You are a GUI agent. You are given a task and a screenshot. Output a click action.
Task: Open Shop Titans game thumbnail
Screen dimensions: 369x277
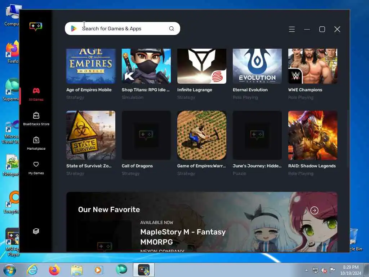(146, 66)
